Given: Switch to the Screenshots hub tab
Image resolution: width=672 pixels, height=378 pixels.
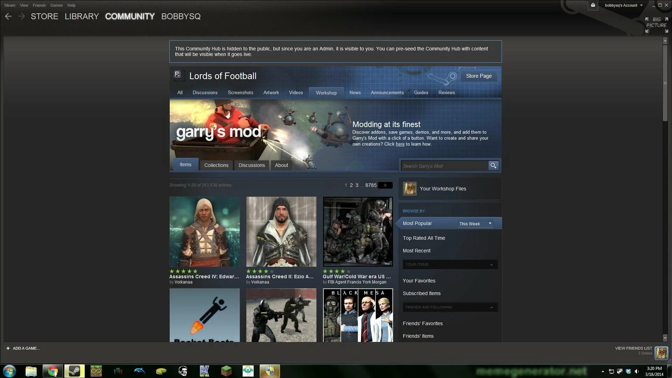Looking at the screenshot, I should [x=240, y=93].
